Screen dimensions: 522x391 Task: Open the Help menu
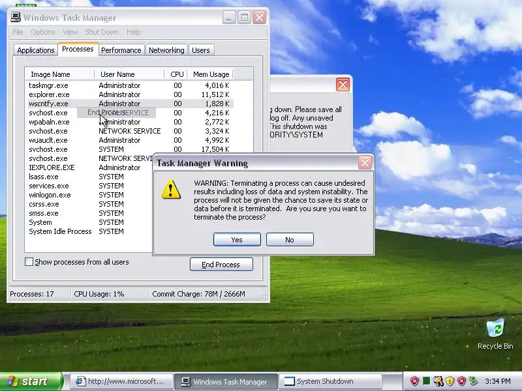pyautogui.click(x=134, y=32)
